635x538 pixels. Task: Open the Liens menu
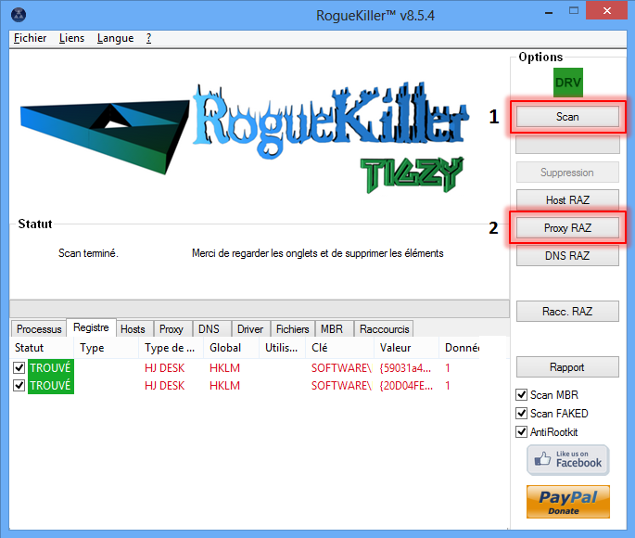71,38
